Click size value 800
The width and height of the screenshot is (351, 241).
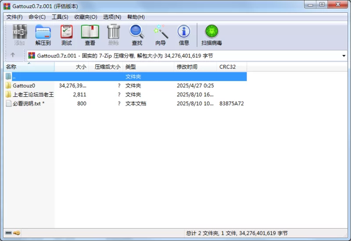[82, 103]
